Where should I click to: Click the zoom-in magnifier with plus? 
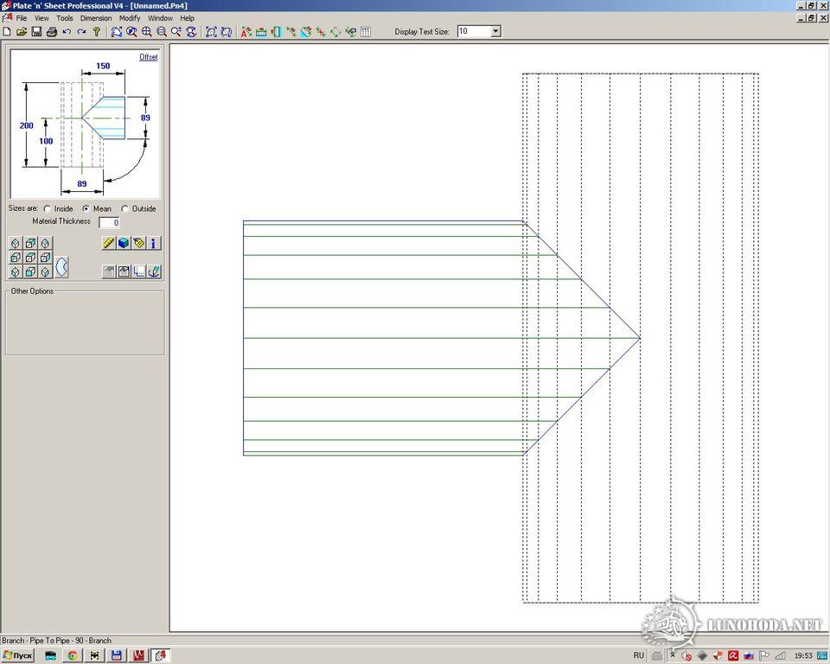(147, 32)
